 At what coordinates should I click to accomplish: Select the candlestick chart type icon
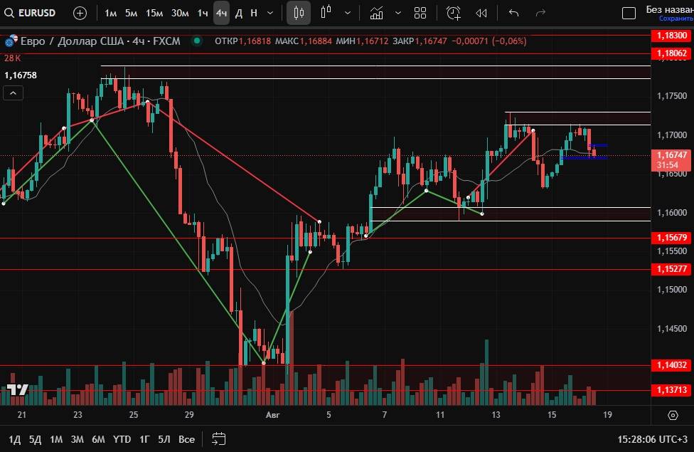pyautogui.click(x=299, y=13)
